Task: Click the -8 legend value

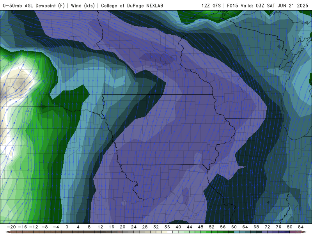Action: pyautogui.click(x=44, y=227)
